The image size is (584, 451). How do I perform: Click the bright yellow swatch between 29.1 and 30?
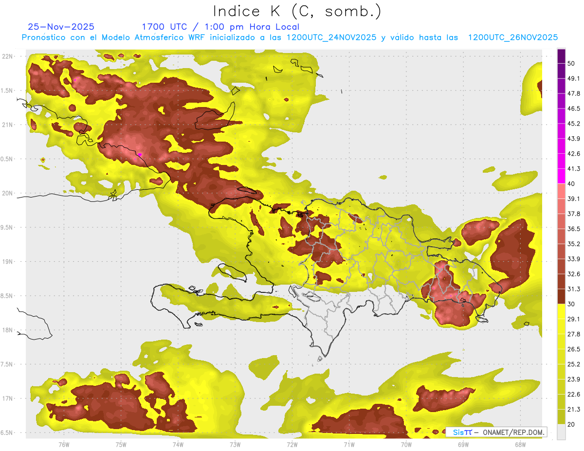click(x=561, y=311)
